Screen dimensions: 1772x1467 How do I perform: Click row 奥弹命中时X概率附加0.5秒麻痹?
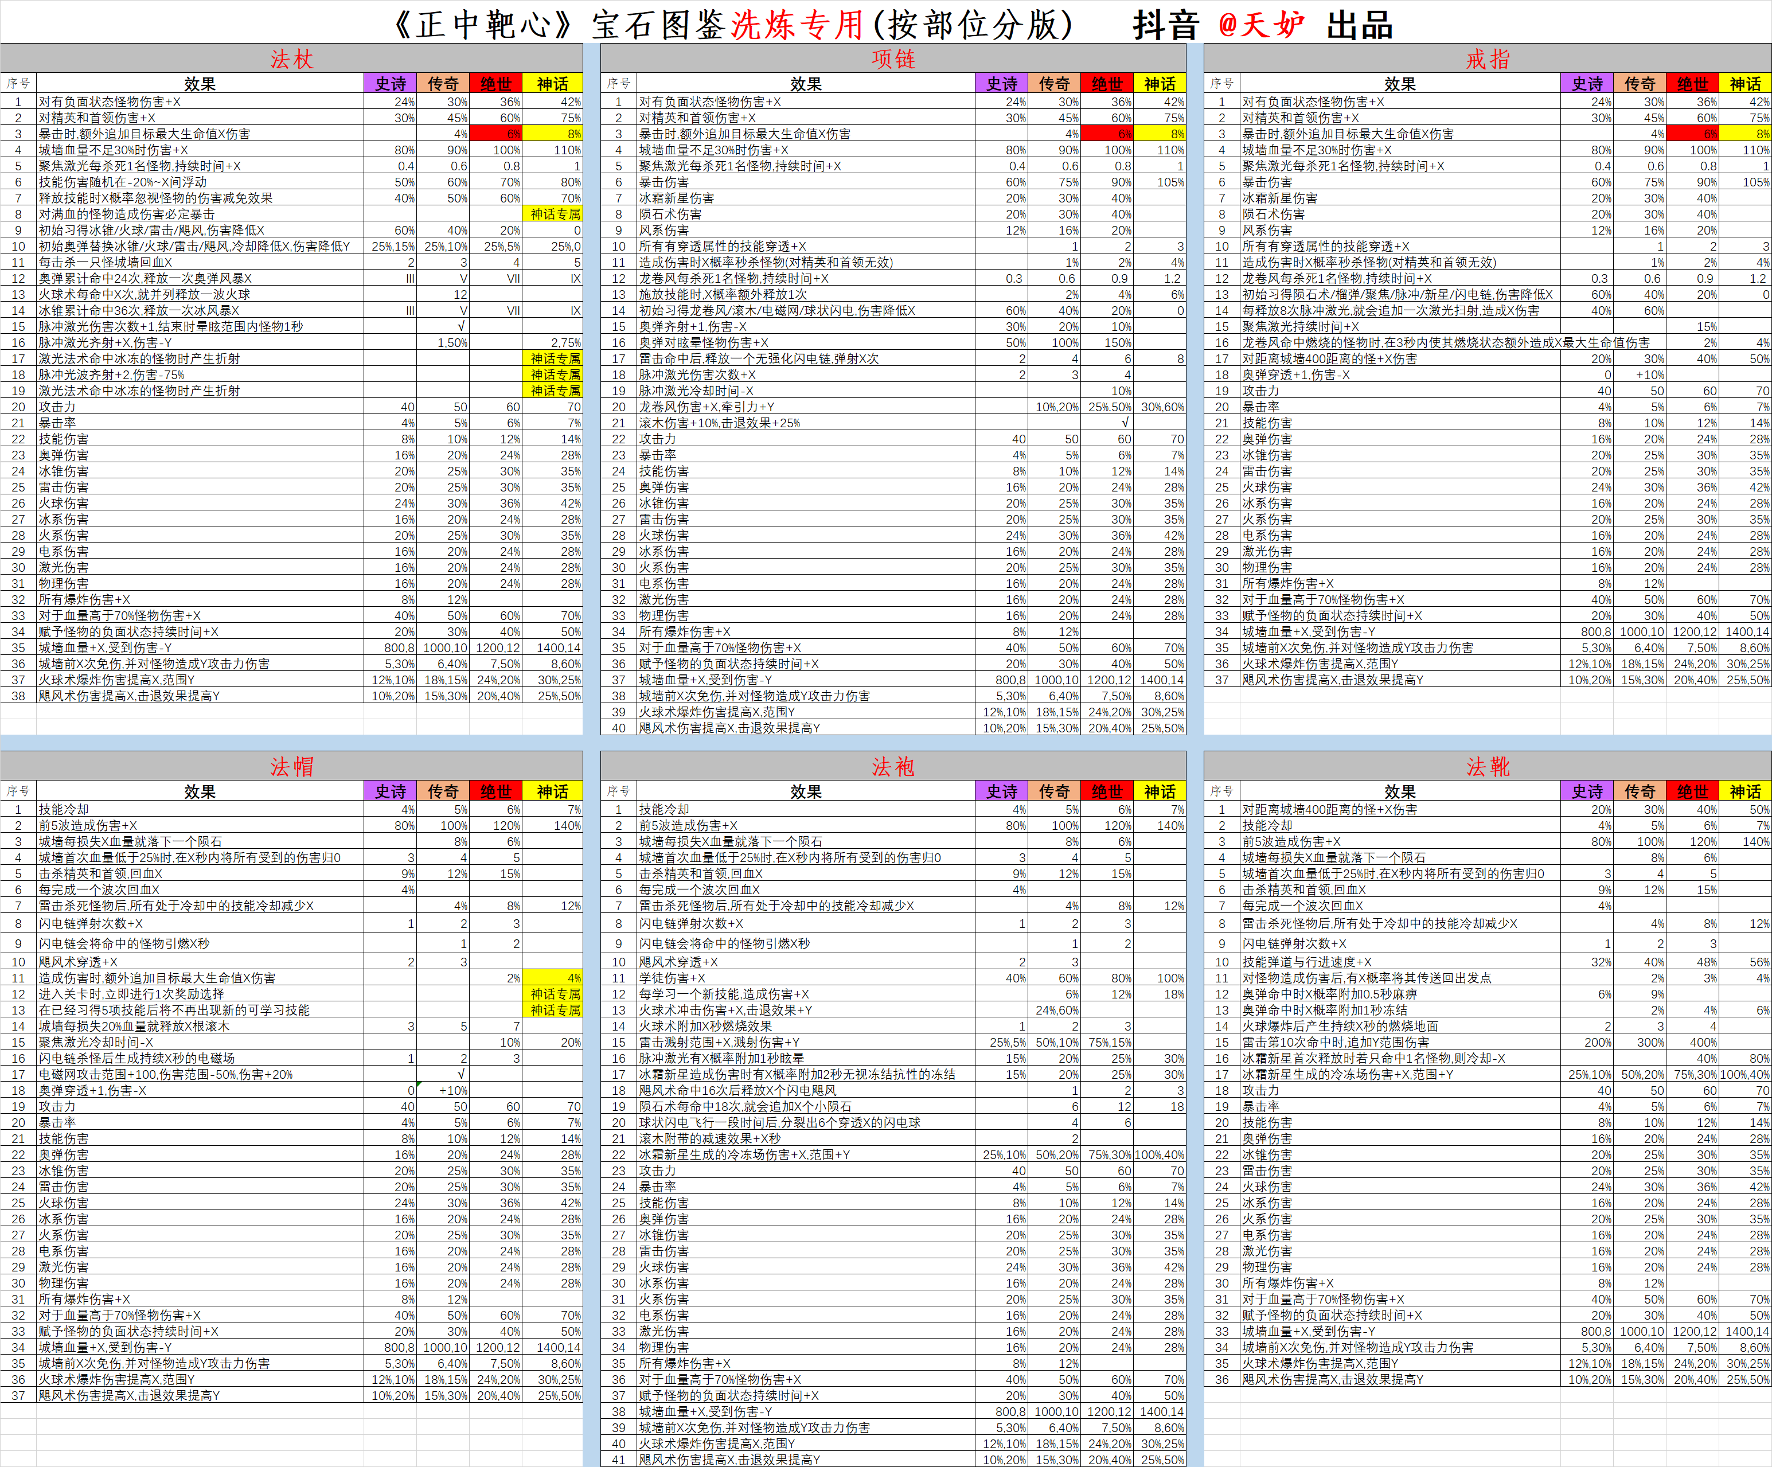(x=1488, y=993)
